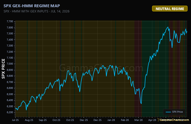191x124 pixels.
Task: Click the SPX GEX-HMM REGIME MAP title
Action: click(32, 6)
